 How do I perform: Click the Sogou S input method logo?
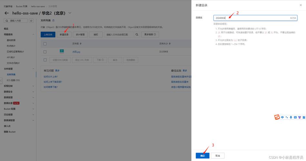point(277,117)
